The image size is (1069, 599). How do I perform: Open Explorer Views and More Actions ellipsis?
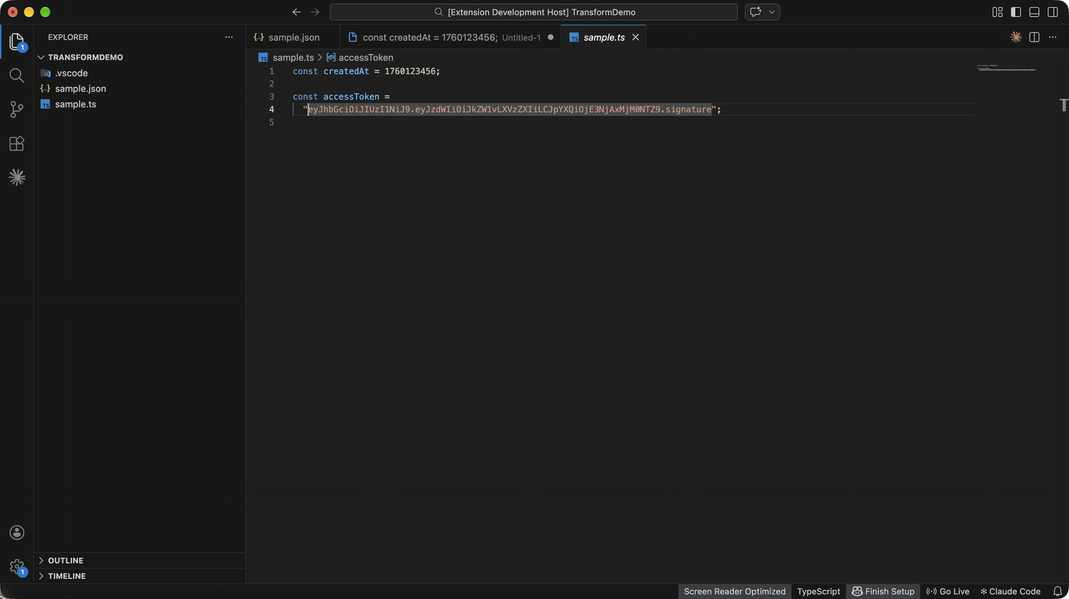(x=229, y=37)
